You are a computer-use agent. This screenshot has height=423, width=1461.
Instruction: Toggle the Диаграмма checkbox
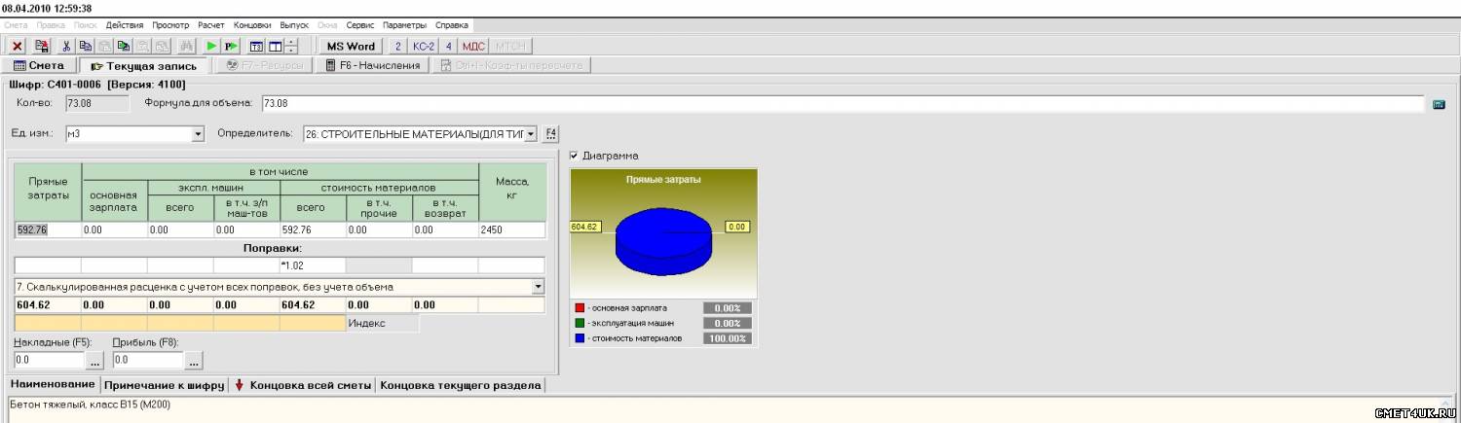tap(574, 156)
